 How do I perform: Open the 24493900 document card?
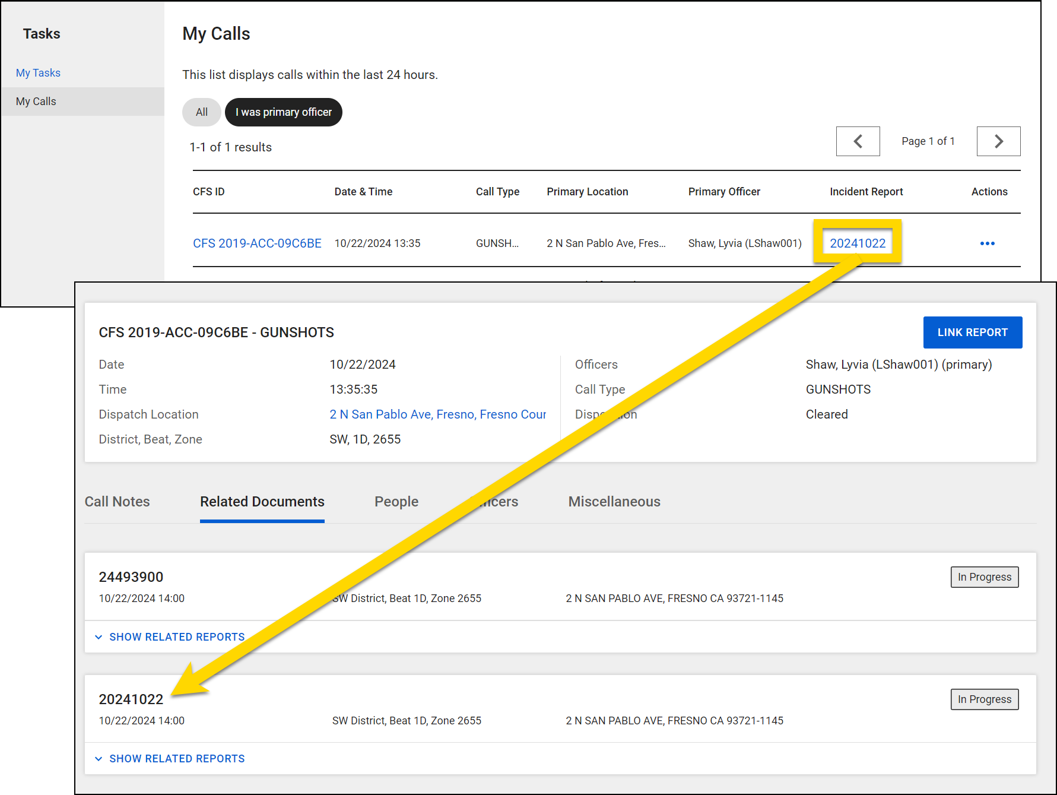pos(131,577)
